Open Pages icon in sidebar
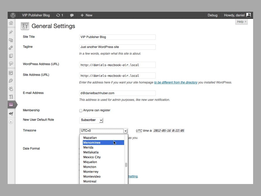This screenshot has width=261, height=196. point(11,56)
